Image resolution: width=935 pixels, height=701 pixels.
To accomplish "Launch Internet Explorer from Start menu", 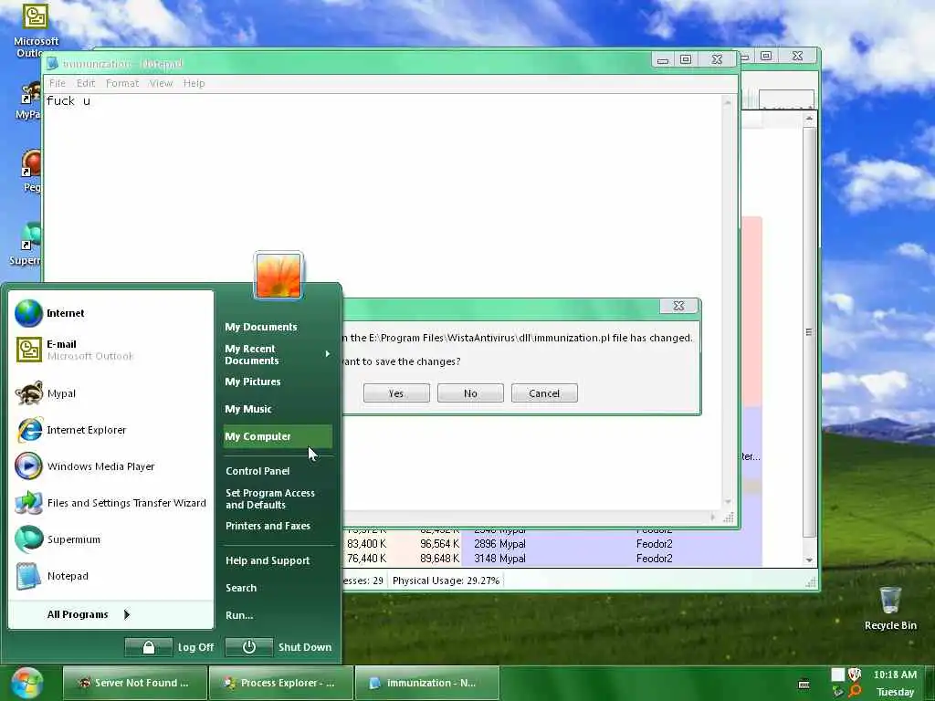I will coord(71,430).
